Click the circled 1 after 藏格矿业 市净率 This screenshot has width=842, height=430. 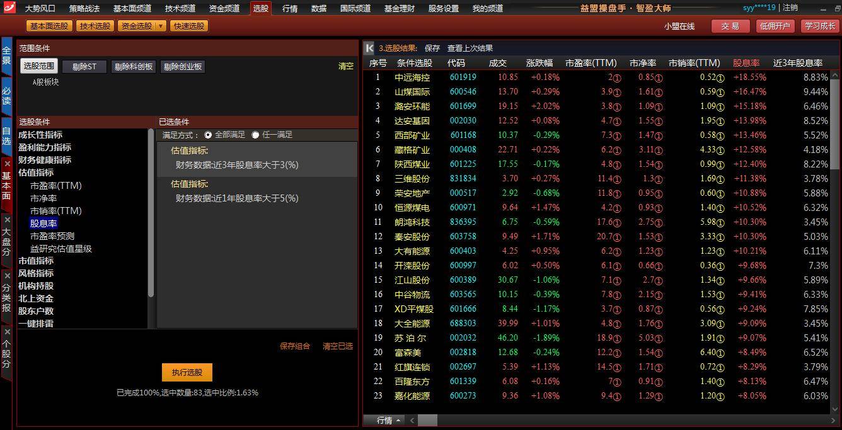click(659, 150)
